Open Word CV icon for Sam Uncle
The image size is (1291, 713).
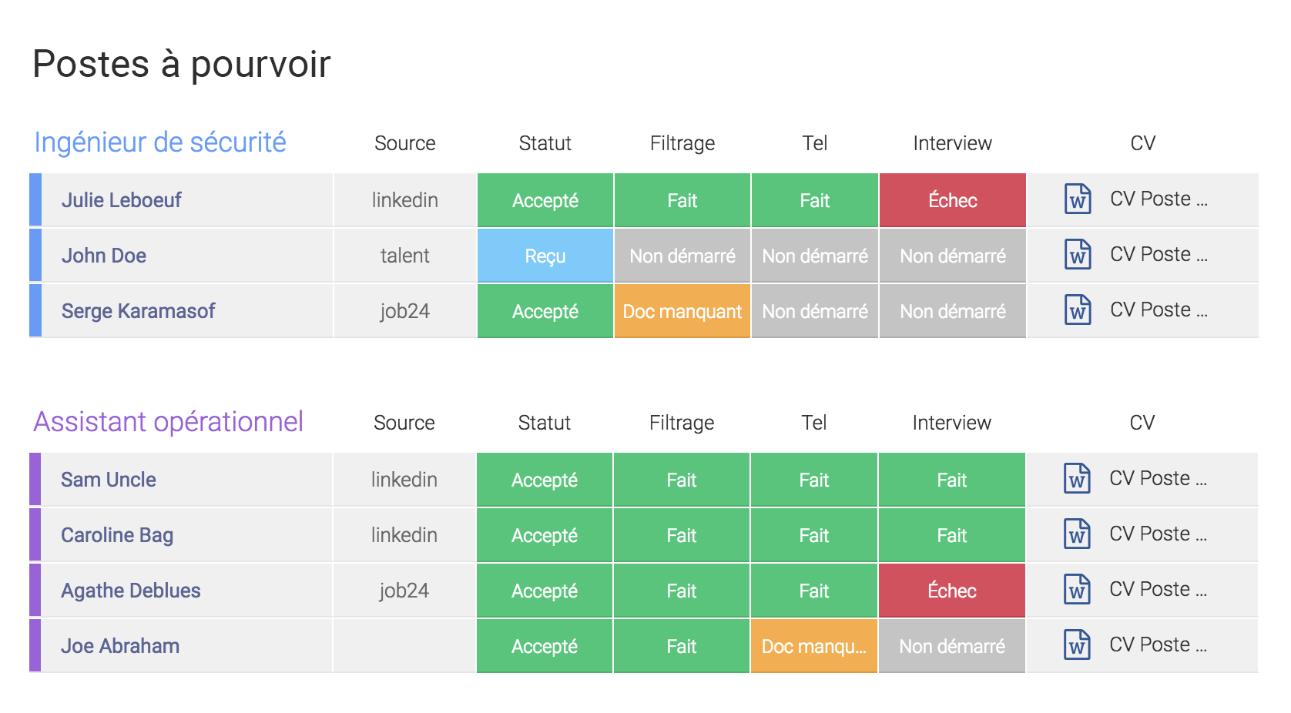(x=1077, y=479)
